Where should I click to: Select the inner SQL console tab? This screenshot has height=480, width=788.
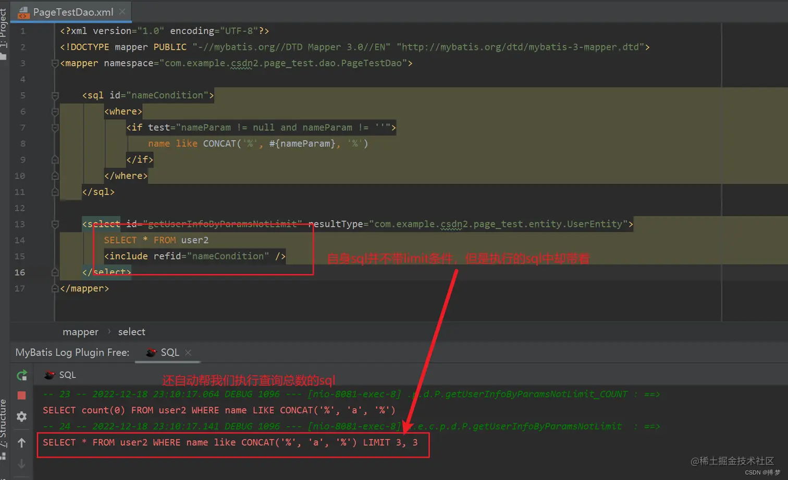coord(60,375)
